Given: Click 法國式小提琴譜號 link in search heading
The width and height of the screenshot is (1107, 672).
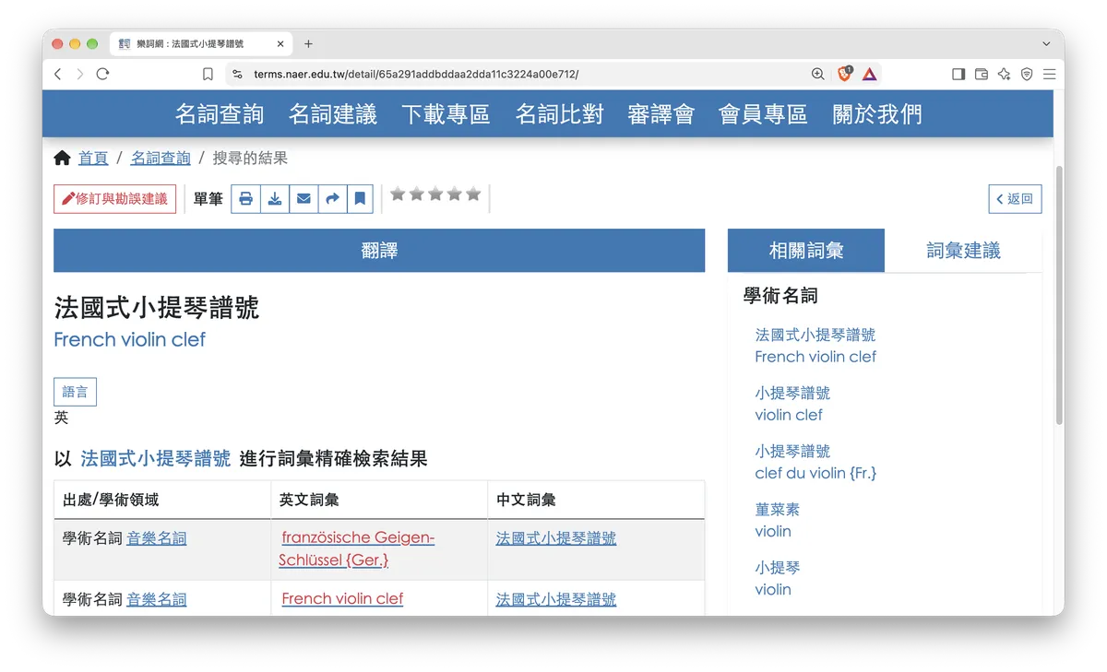Looking at the screenshot, I should [156, 458].
